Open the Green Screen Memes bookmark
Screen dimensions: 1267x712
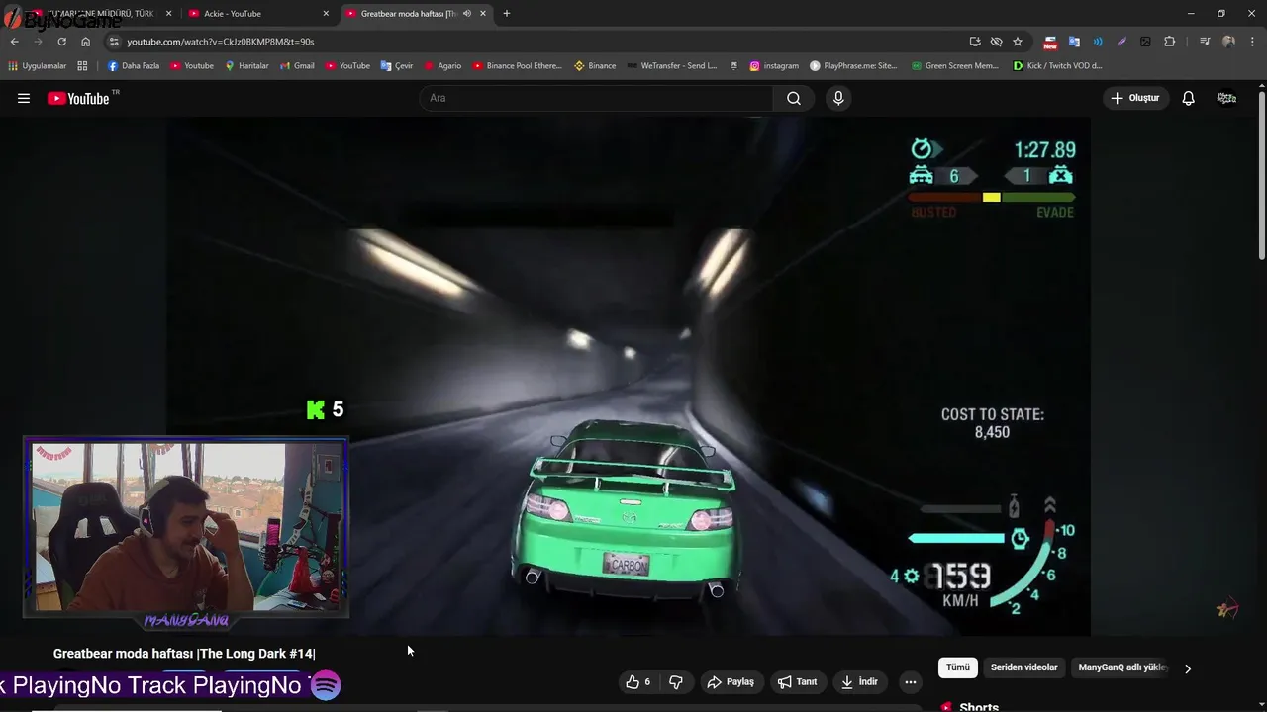click(954, 66)
